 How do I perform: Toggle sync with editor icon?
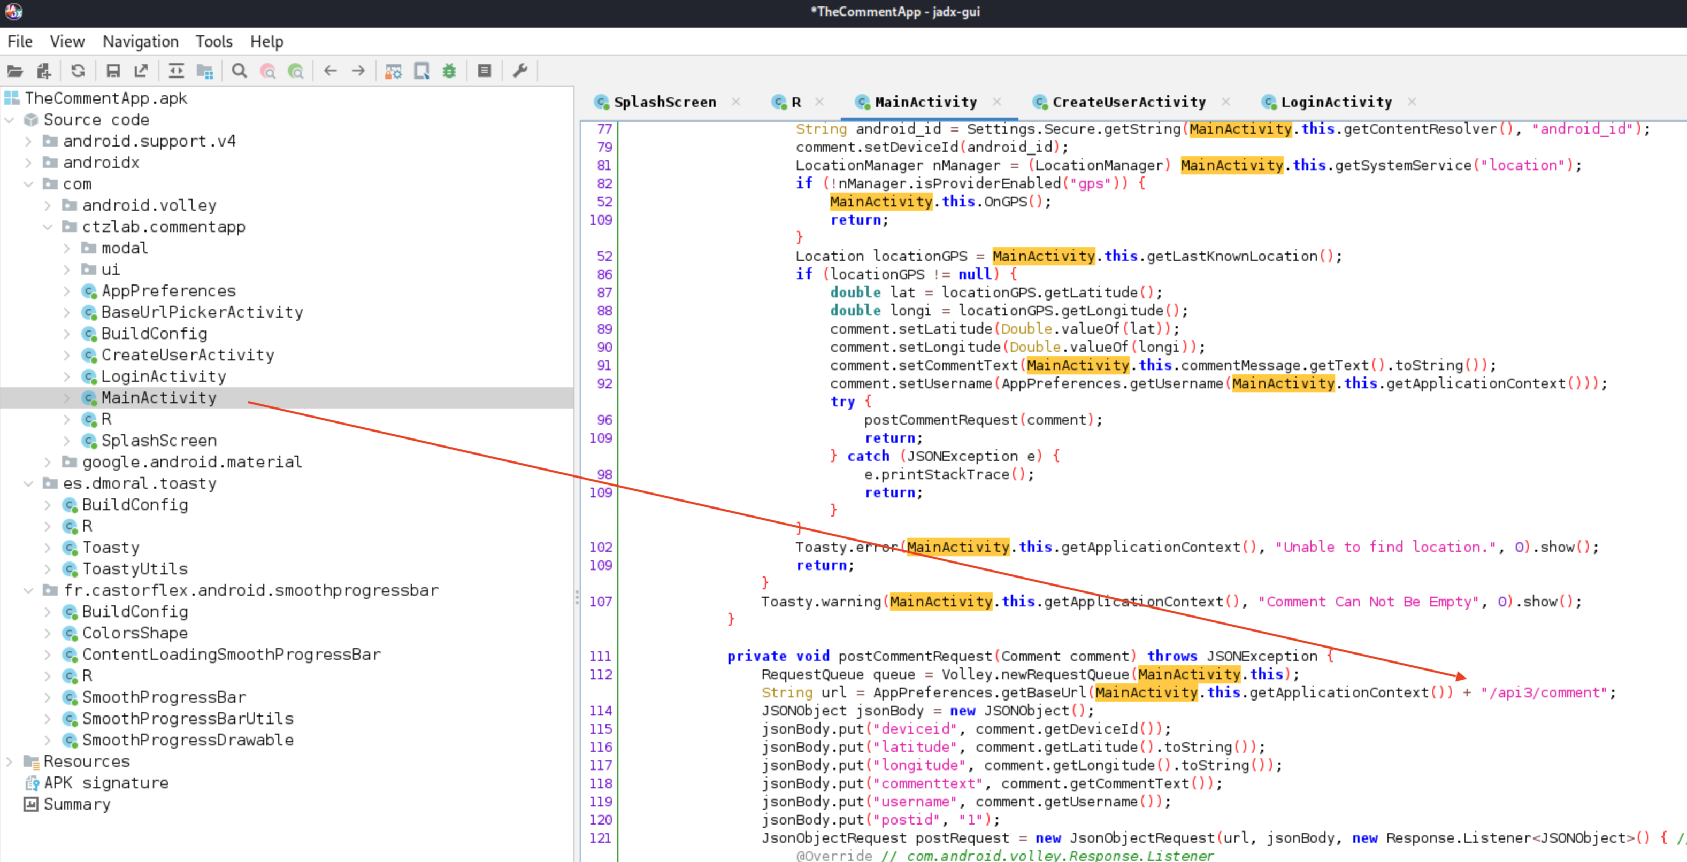pyautogui.click(x=176, y=71)
